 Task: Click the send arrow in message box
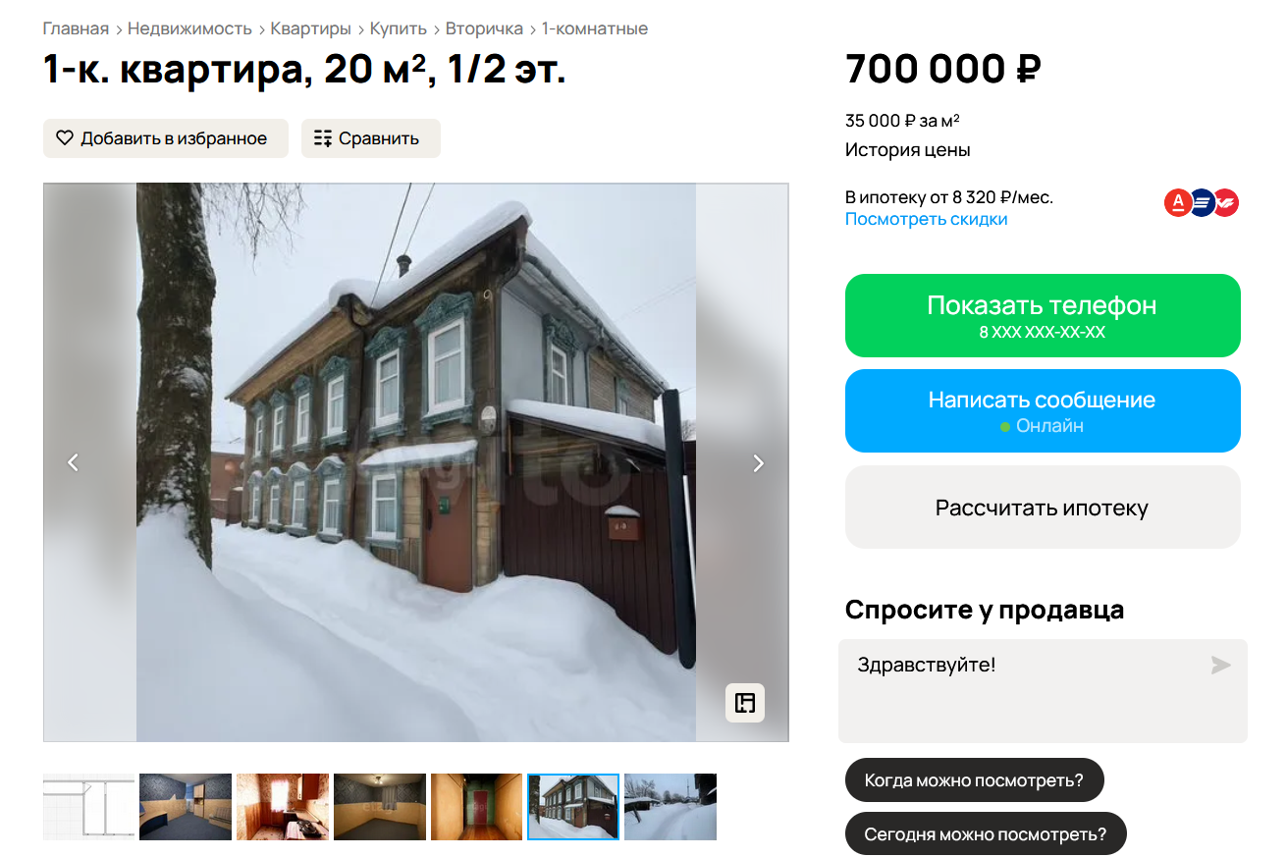click(x=1220, y=666)
